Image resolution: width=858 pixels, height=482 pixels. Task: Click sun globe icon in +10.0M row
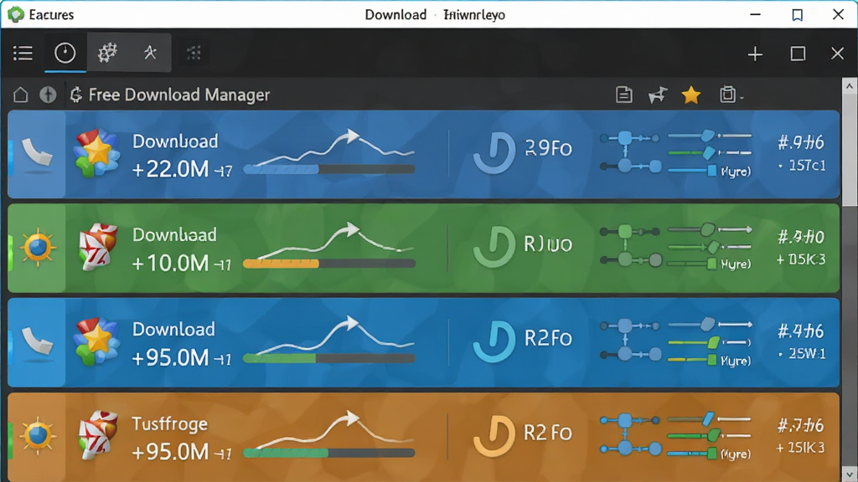tap(37, 248)
